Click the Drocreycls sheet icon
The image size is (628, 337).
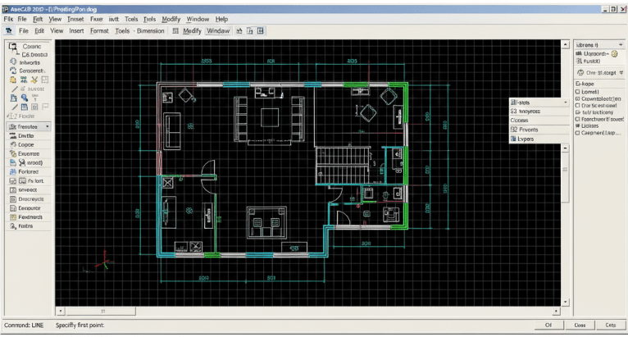coord(13,198)
